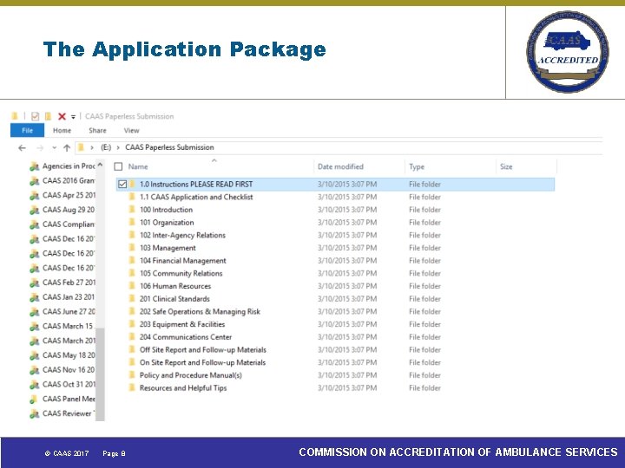Click folder icon of Resources and Helpful Tips

coord(132,388)
